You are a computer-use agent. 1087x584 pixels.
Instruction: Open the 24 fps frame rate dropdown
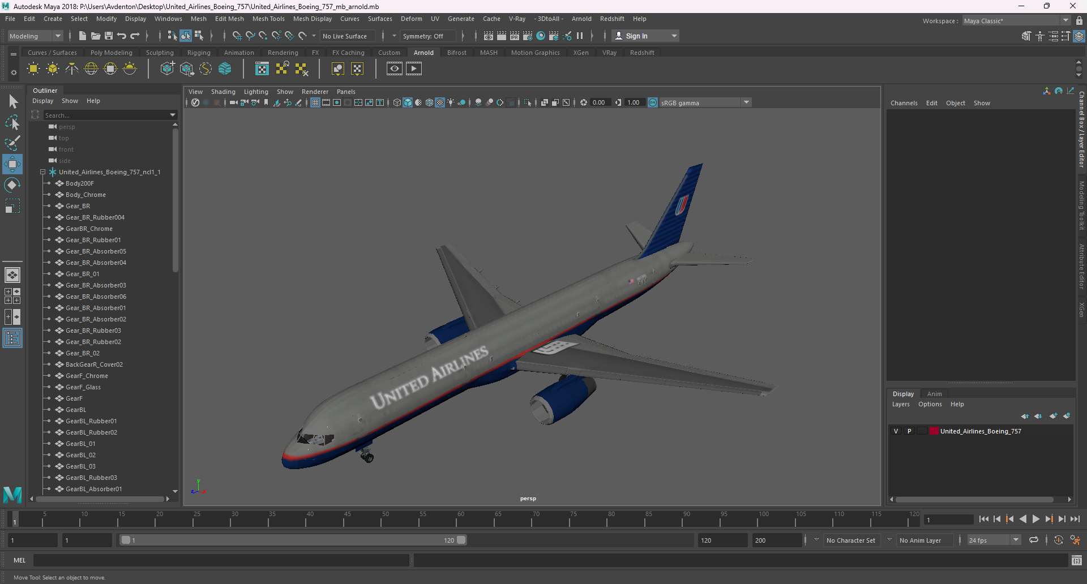tap(1016, 540)
